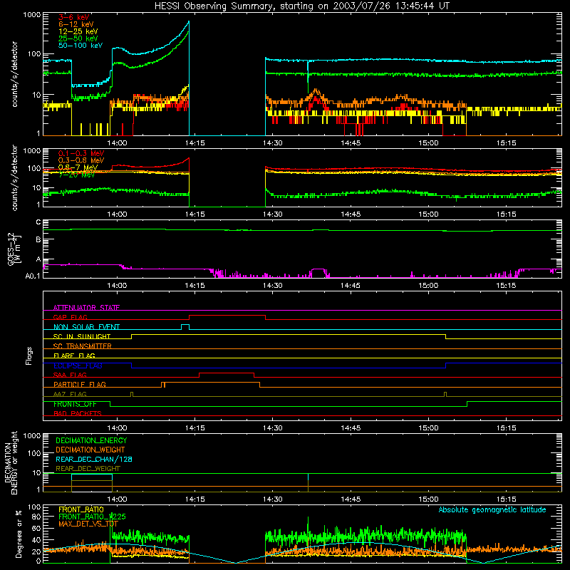This screenshot has width=570, height=570.
Task: Click the 0.8-7 MeV legend label
Action: pos(78,167)
